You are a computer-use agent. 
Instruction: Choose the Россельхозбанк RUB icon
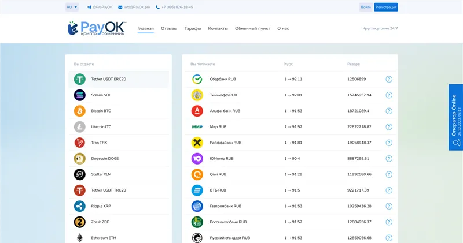click(x=197, y=222)
